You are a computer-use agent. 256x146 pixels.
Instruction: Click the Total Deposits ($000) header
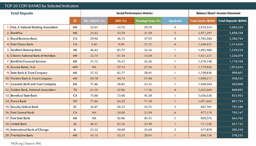point(233,20)
